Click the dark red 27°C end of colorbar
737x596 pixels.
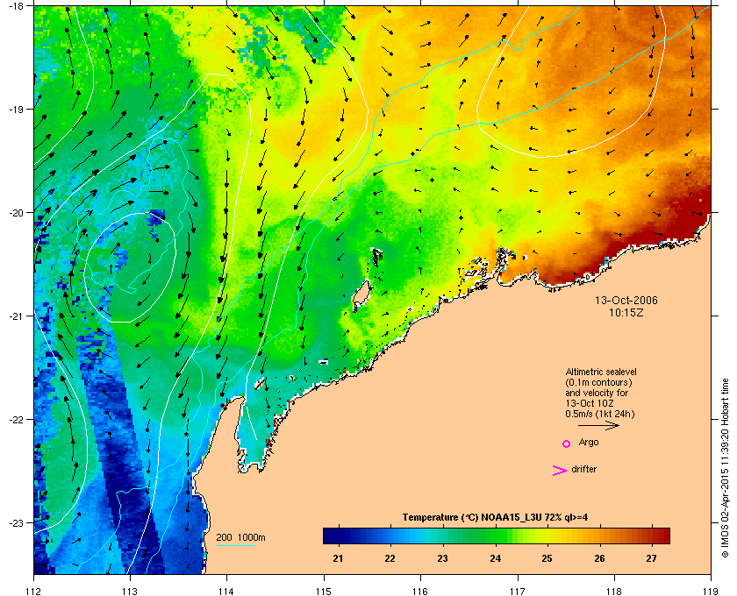coord(662,536)
